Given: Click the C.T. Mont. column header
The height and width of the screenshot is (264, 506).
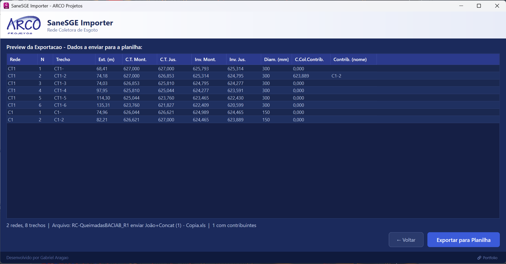Looking at the screenshot, I should (136, 59).
